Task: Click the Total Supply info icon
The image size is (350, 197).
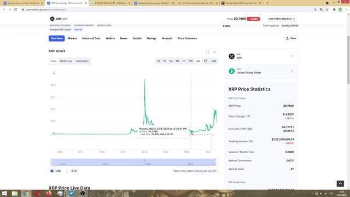Action: tap(278, 26)
